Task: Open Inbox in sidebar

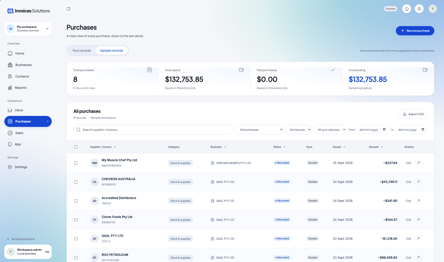Action: (28, 110)
